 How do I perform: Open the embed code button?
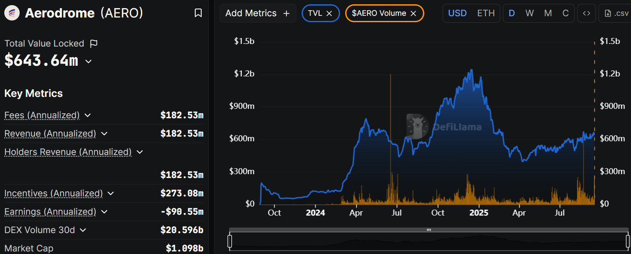tap(587, 13)
